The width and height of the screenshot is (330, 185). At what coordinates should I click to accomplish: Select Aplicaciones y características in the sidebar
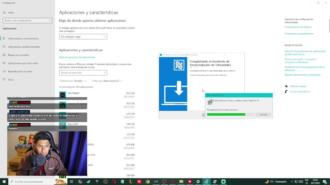23,39
